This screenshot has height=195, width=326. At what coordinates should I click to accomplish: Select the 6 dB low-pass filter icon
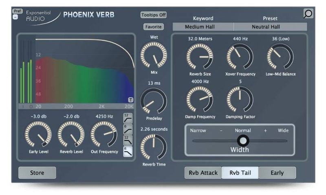pos(128,151)
